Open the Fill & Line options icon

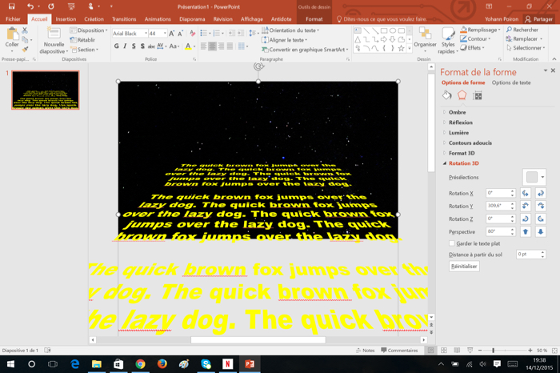447,95
